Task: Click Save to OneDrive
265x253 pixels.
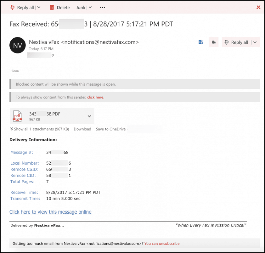Action: (x=111, y=129)
